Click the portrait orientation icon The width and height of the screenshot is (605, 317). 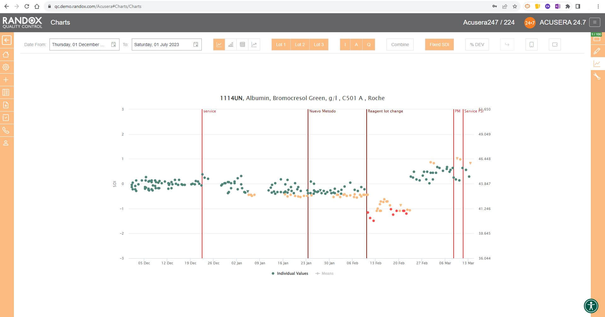tap(531, 45)
